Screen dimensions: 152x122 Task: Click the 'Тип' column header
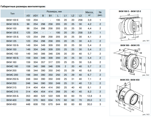[x=12, y=13]
